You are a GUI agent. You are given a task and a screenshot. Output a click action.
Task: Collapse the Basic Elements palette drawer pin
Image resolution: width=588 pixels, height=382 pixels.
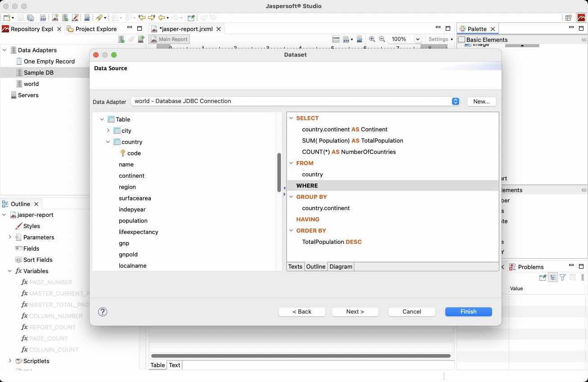pyautogui.click(x=583, y=40)
